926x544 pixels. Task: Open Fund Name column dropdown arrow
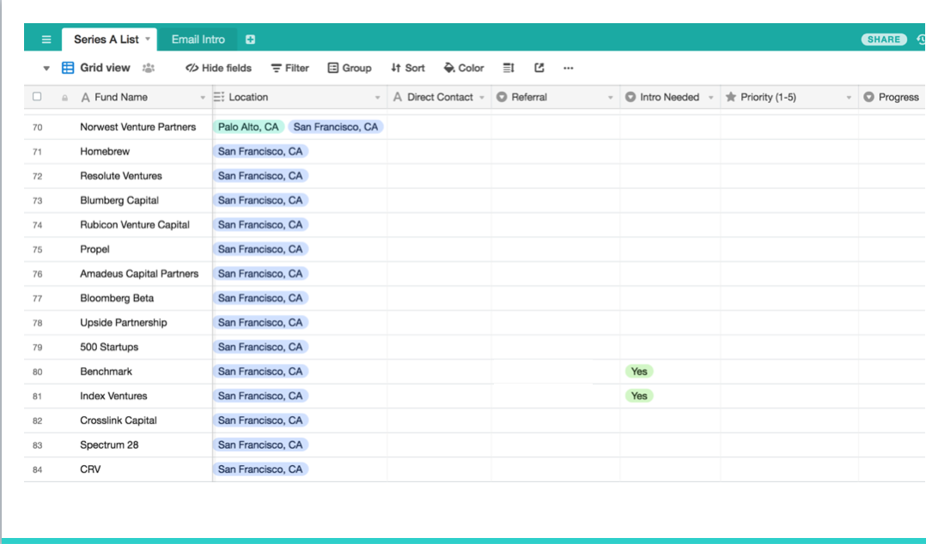[203, 97]
